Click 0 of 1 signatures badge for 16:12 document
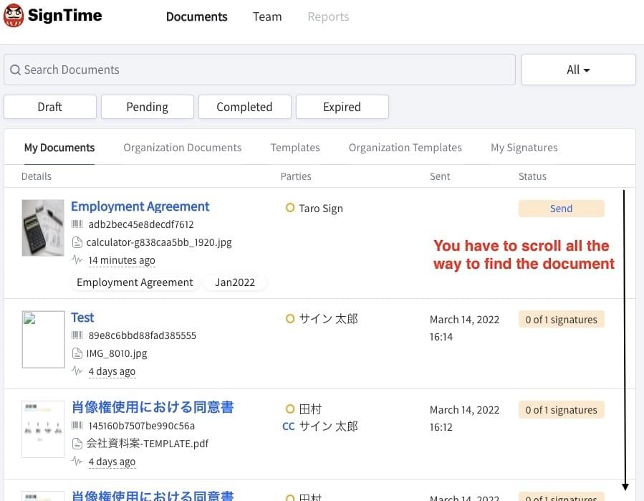 561,410
